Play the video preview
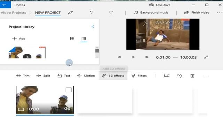 point(133,57)
